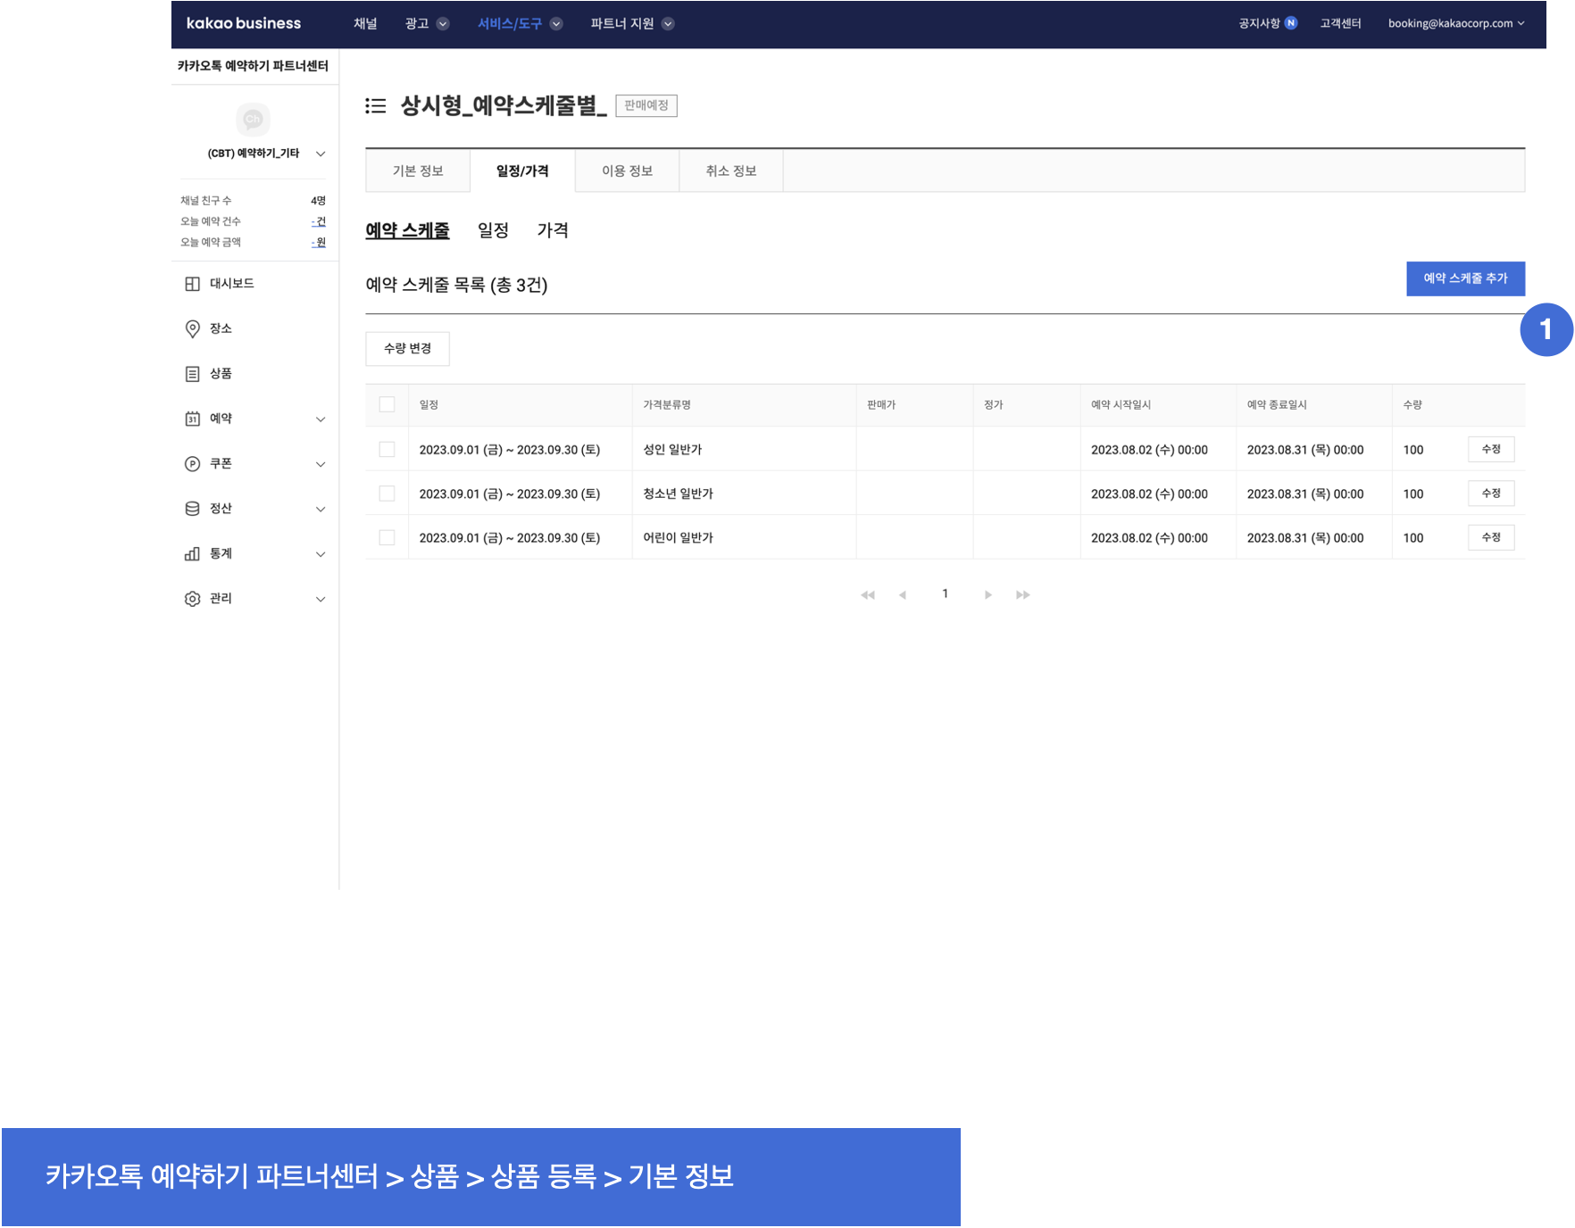Click the Dashboard (대시보드) sidebar icon
The height and width of the screenshot is (1228, 1575).
[x=192, y=284]
